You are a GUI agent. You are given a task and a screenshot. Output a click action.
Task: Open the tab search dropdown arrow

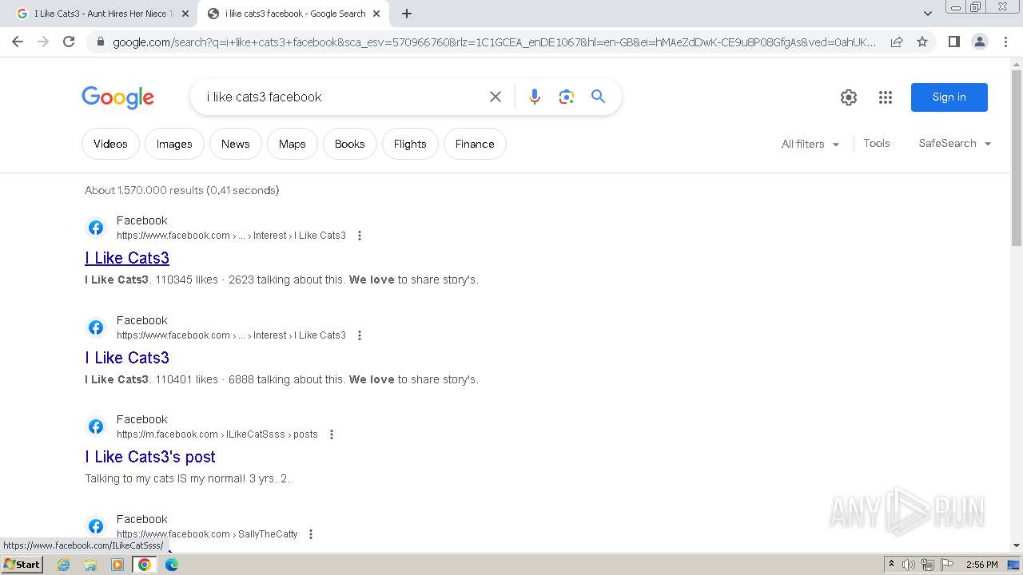pos(928,14)
